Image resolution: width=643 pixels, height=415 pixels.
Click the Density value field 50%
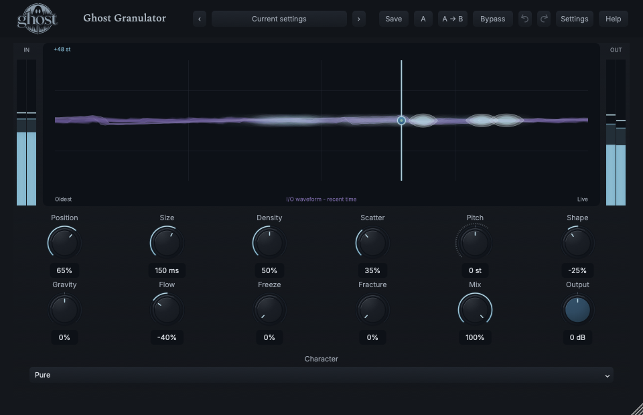pyautogui.click(x=269, y=270)
